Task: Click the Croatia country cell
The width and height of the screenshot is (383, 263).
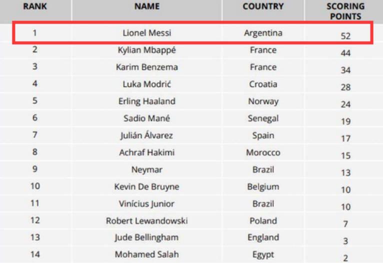Action: [263, 84]
